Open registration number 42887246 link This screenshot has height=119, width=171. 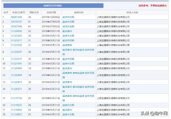(16, 17)
